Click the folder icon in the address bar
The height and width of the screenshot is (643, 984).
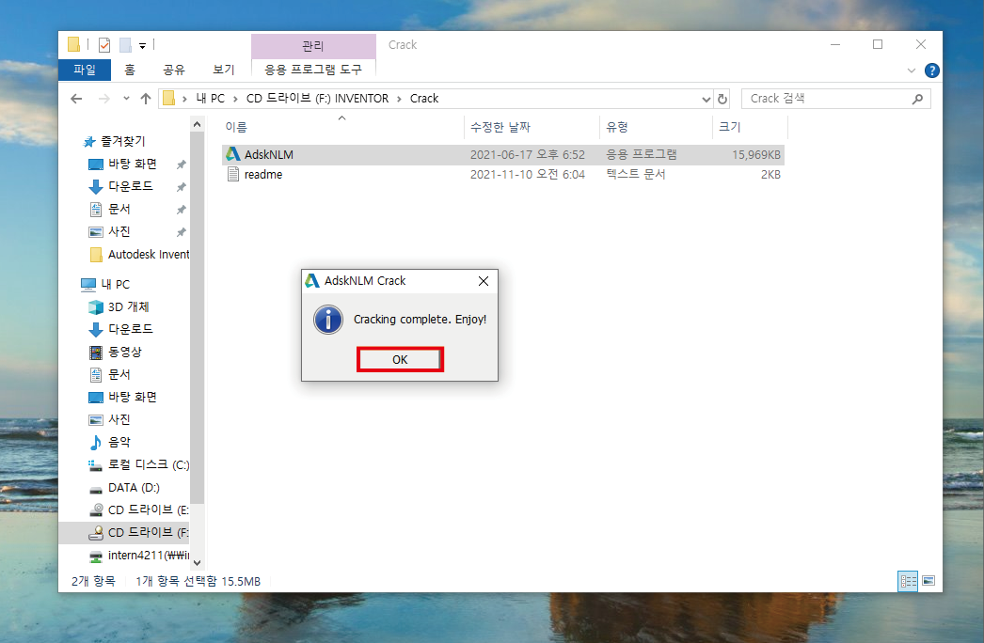click(168, 99)
